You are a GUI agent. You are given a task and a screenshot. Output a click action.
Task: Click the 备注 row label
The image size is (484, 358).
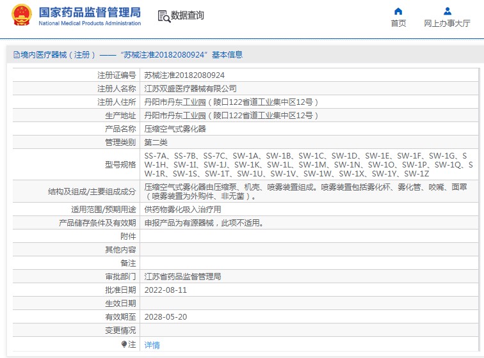pyautogui.click(x=128, y=263)
